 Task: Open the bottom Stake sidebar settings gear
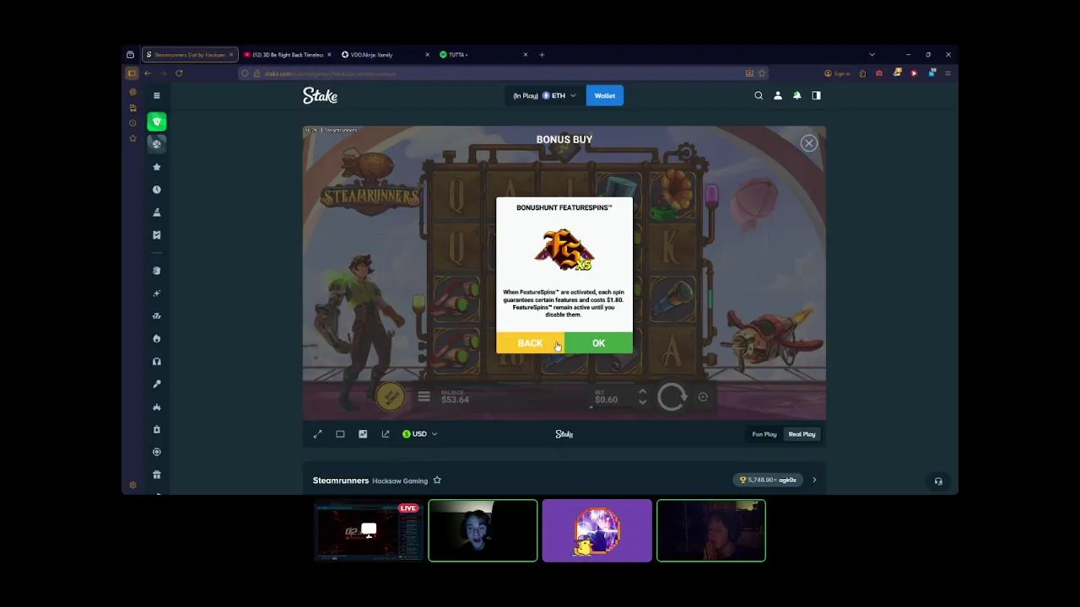click(x=132, y=485)
